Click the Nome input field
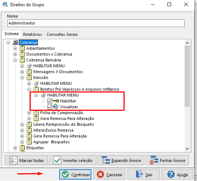The width and height of the screenshot is (197, 181). coord(96,23)
